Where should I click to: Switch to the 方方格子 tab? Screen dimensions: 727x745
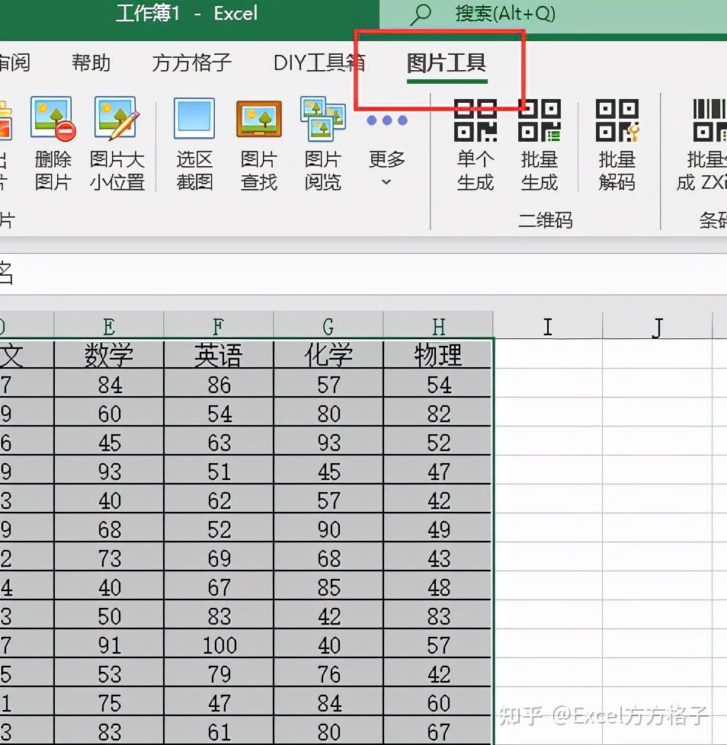point(190,63)
